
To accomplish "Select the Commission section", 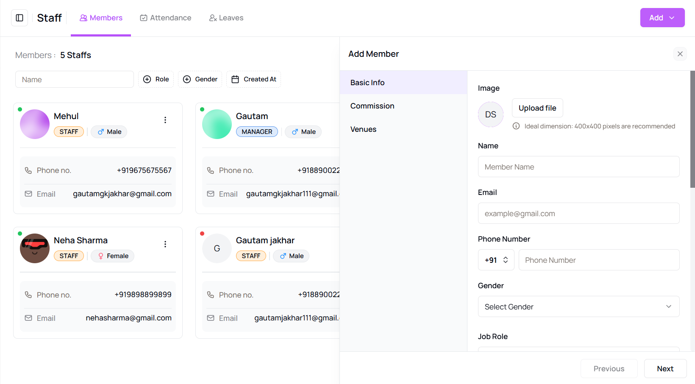I will (372, 106).
